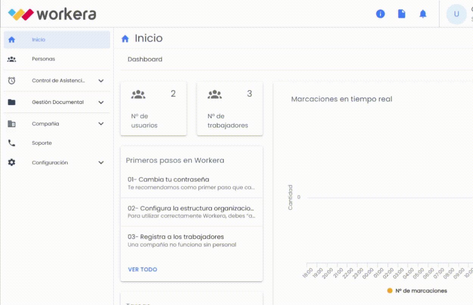Click 'Marcaciones en tiempo real' chart title
This screenshot has height=305, width=473.
pos(342,99)
